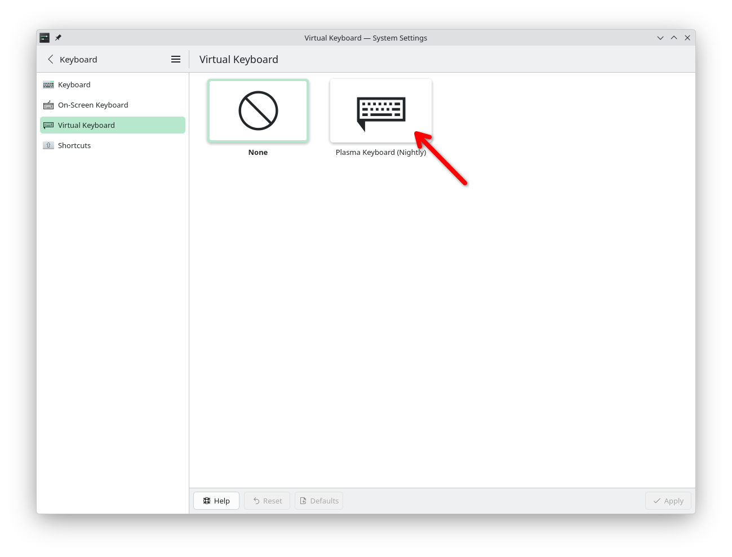Open the Shortcuts settings page

pyautogui.click(x=74, y=145)
